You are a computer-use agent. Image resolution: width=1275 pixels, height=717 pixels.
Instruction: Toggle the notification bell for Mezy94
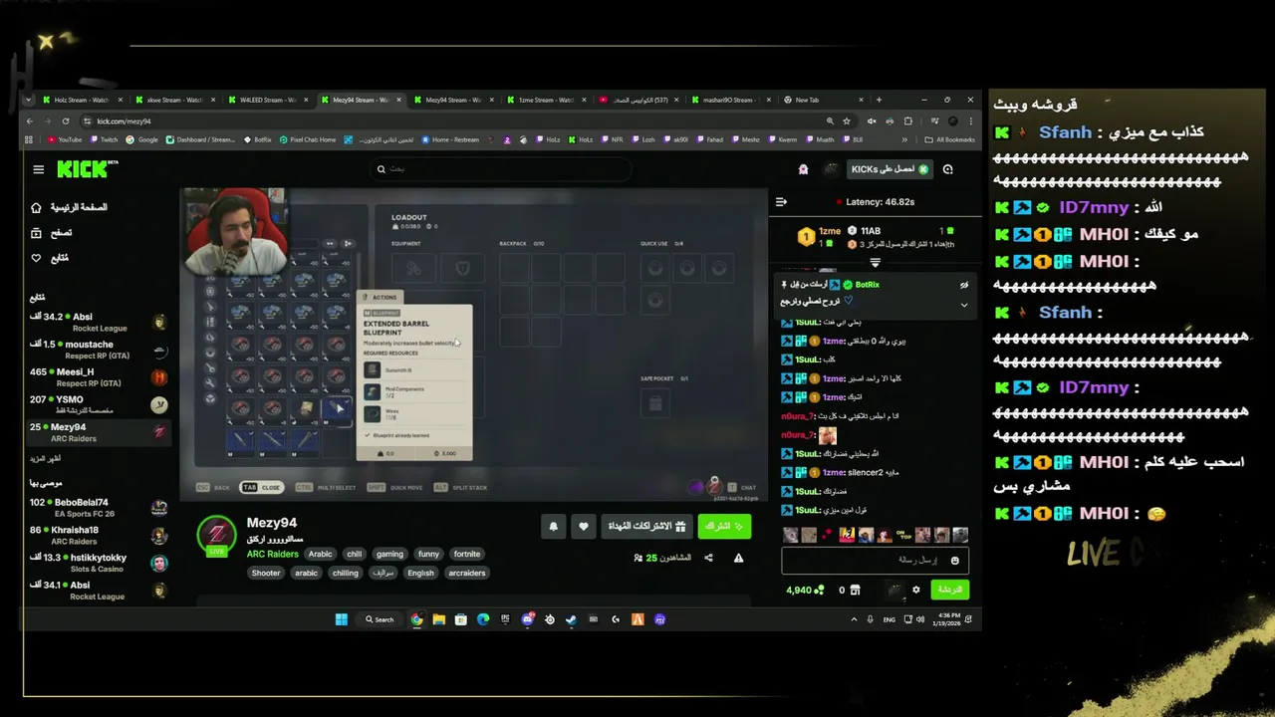pyautogui.click(x=554, y=526)
